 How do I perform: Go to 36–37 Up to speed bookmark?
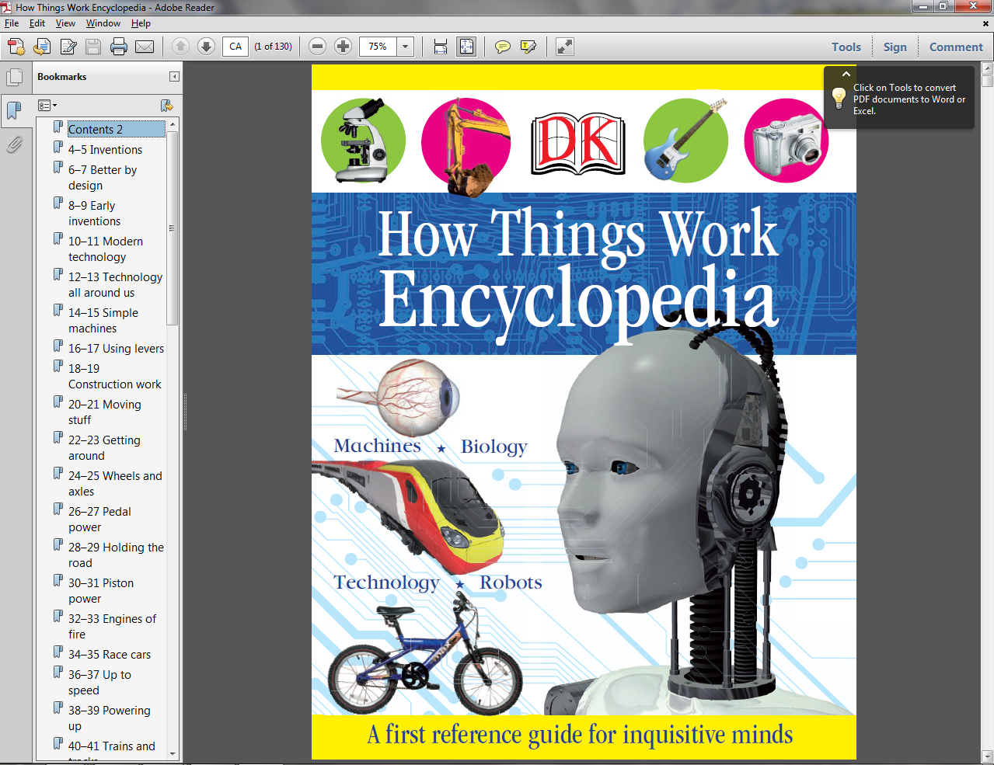[x=99, y=682]
